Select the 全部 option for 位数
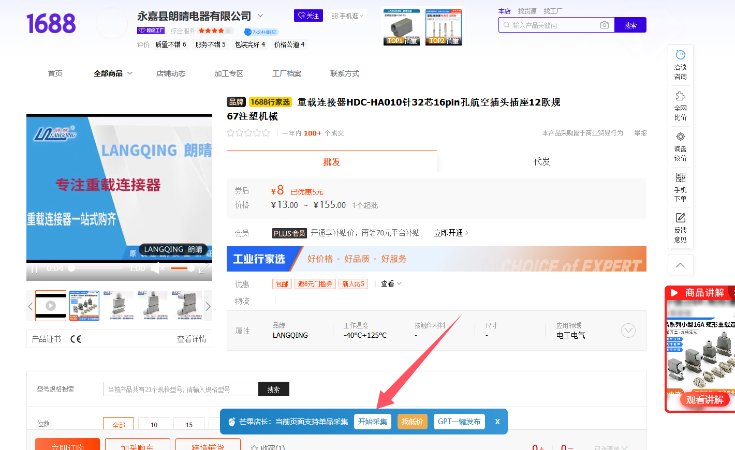Screen dimensions: 735x450 point(119,424)
